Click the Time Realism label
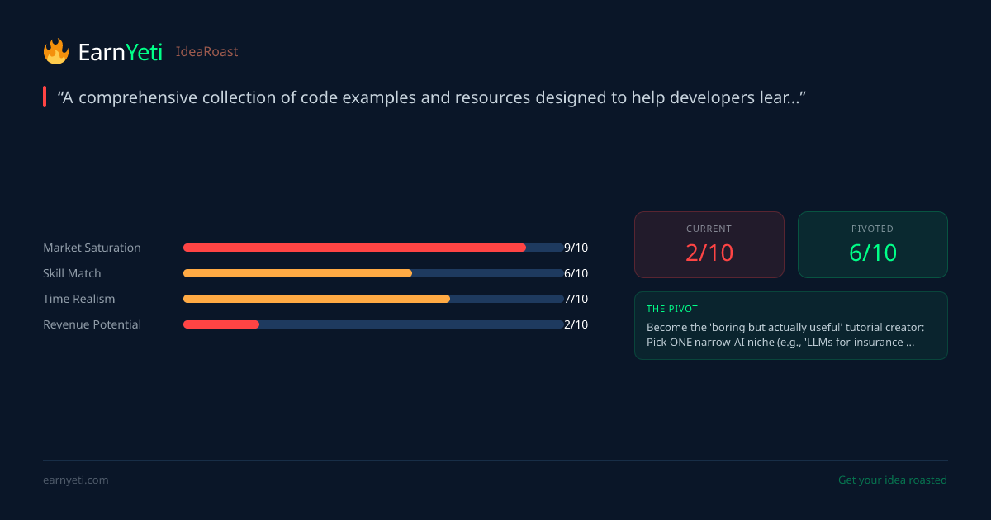The width and height of the screenshot is (991, 520). click(x=78, y=299)
